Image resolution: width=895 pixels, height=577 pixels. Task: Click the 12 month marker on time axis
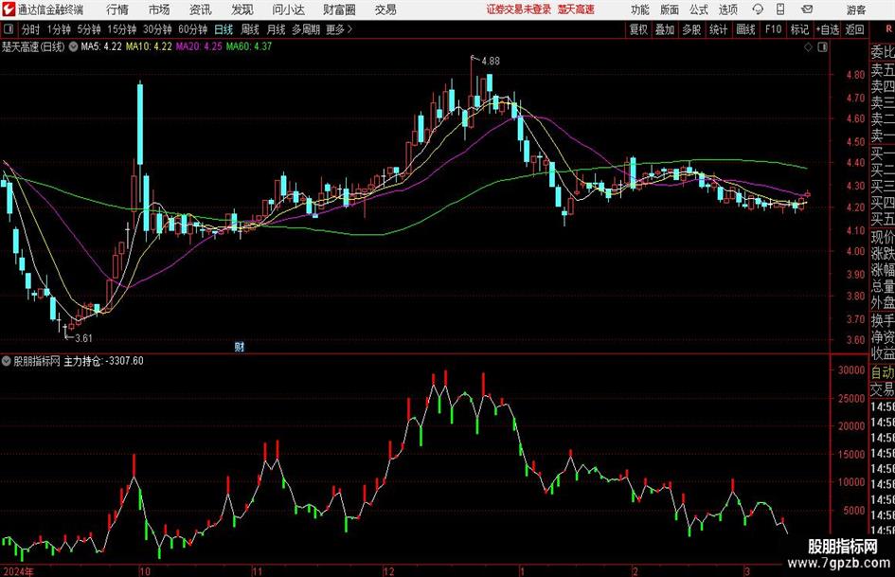388,571
